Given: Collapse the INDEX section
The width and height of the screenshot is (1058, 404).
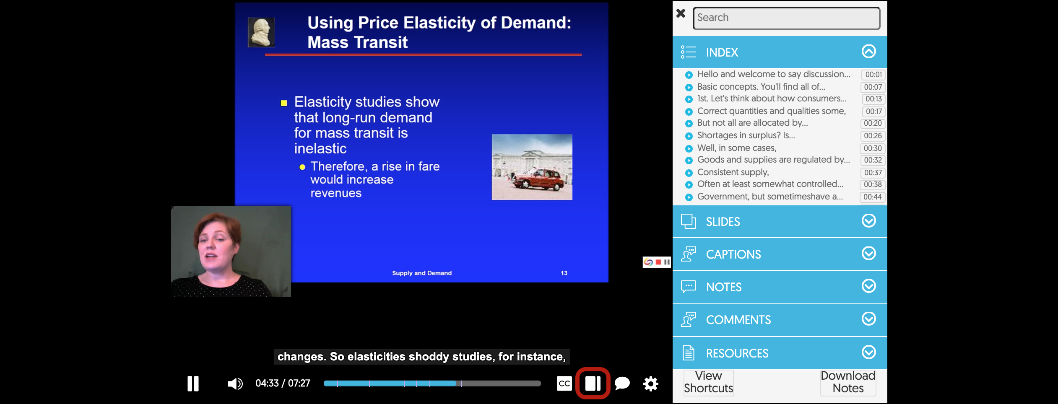Looking at the screenshot, I should point(868,52).
